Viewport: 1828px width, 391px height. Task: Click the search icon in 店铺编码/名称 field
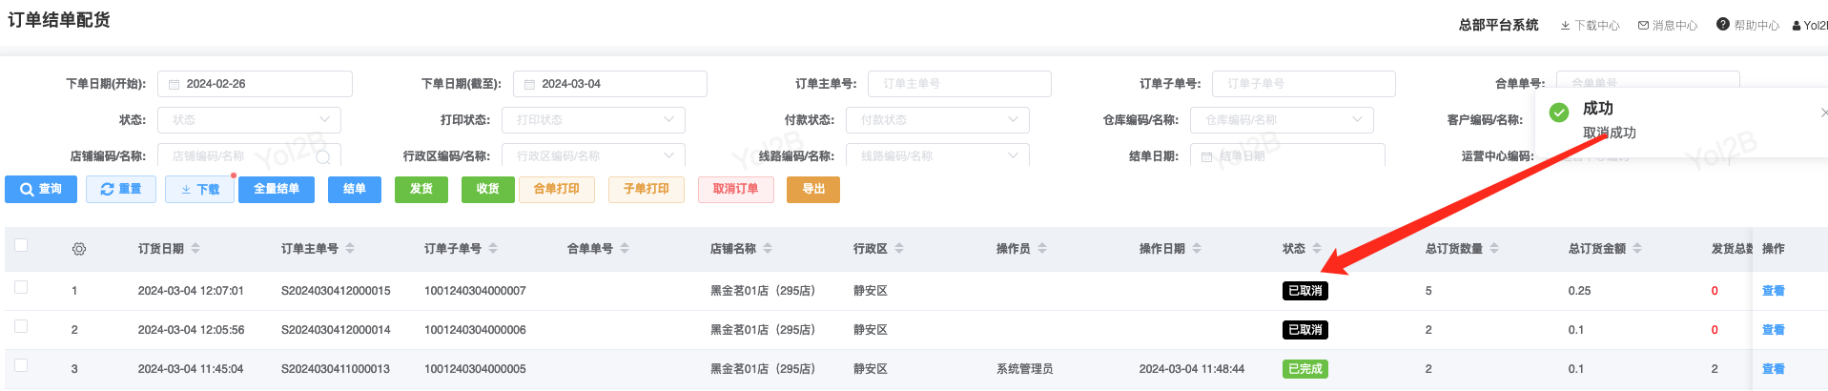(x=323, y=156)
